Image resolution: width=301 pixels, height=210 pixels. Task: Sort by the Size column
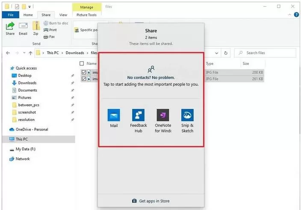[x=246, y=64]
